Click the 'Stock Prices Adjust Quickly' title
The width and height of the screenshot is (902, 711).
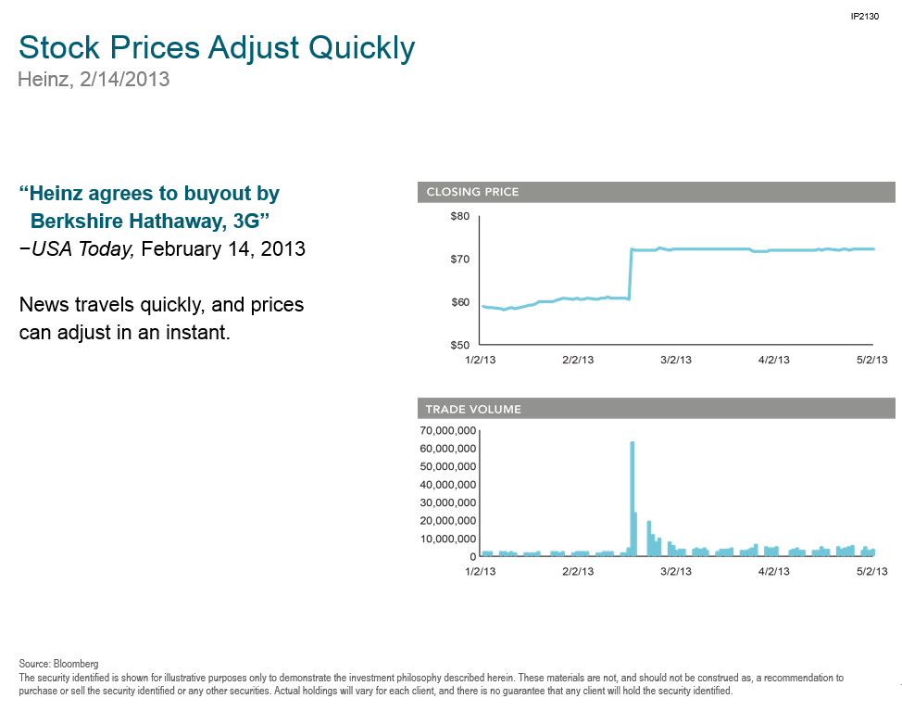(217, 48)
